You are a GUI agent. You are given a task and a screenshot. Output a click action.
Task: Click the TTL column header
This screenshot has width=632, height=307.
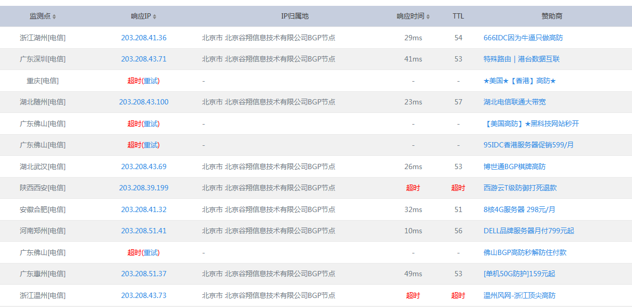(x=458, y=16)
